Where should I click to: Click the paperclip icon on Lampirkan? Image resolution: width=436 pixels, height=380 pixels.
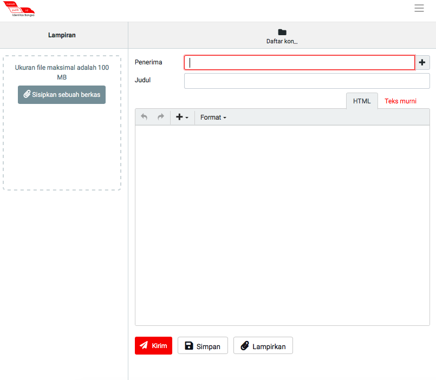pyautogui.click(x=245, y=345)
